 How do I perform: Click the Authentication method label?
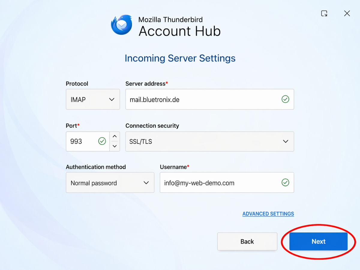(96, 167)
